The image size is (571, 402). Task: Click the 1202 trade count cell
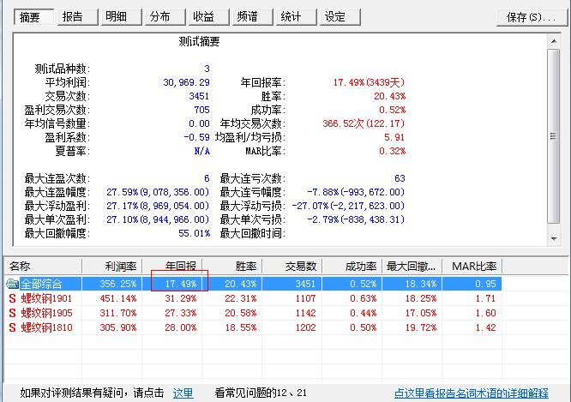[x=305, y=327]
